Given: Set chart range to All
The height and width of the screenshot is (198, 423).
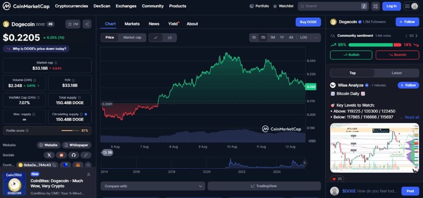Looking at the screenshot, I should [291, 38].
